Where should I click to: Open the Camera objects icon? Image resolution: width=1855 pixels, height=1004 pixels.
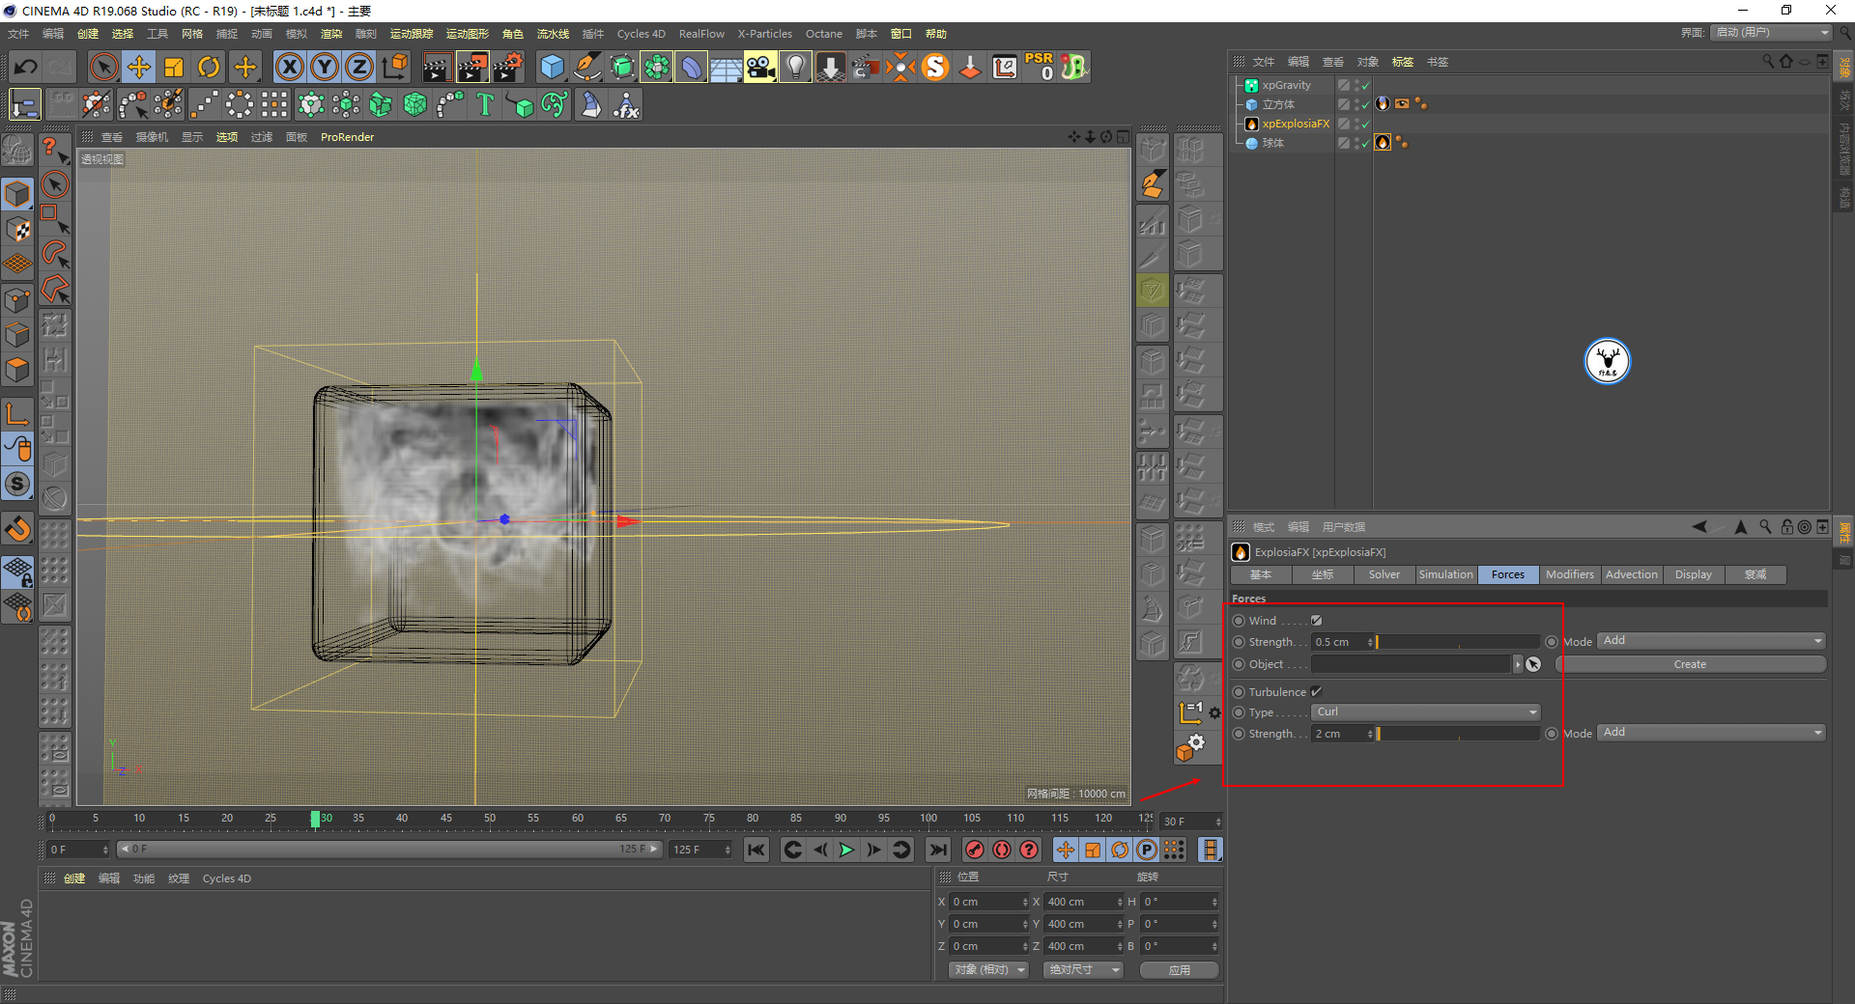760,67
